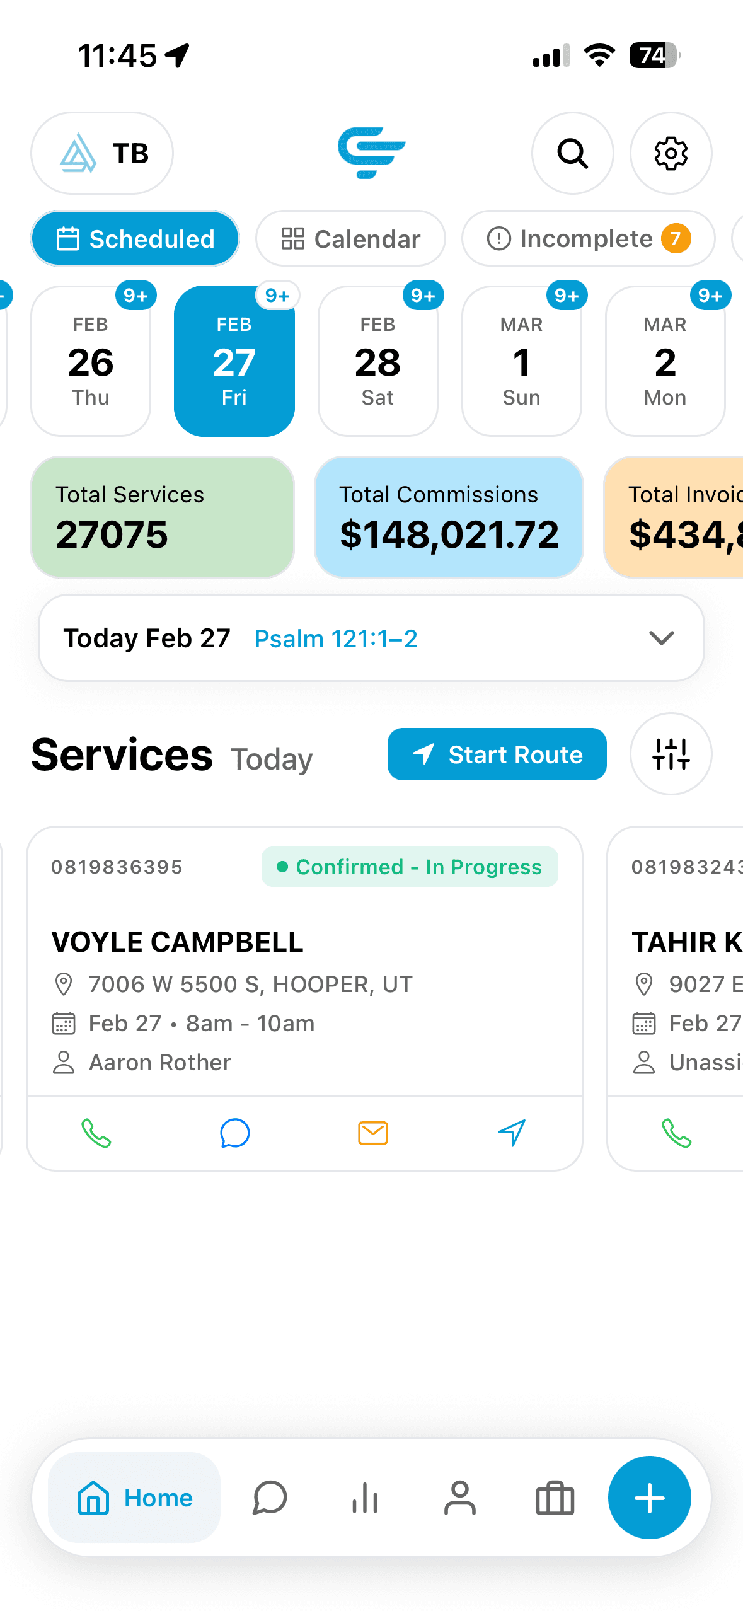The image size is (743, 1611).
Task: Tap the blue plus button to create new
Action: pyautogui.click(x=650, y=1498)
